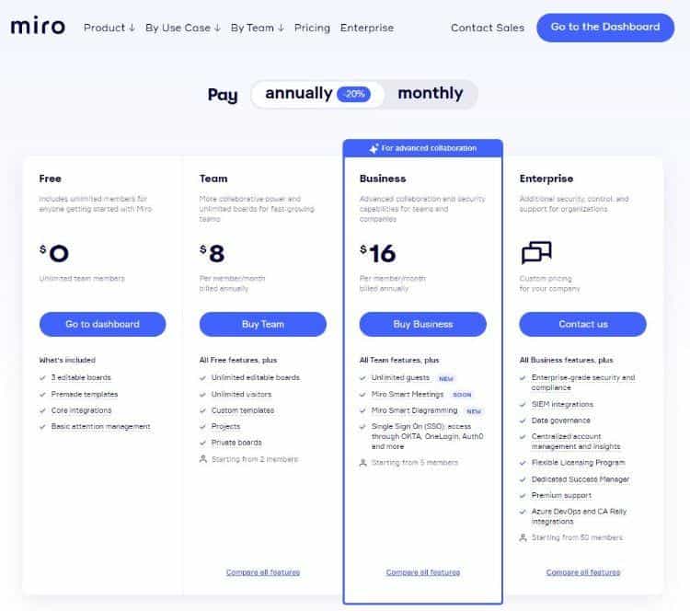Screen dimensions: 690x611
Task: Click the NEW badge next to Unlimited guests
Action: click(446, 378)
